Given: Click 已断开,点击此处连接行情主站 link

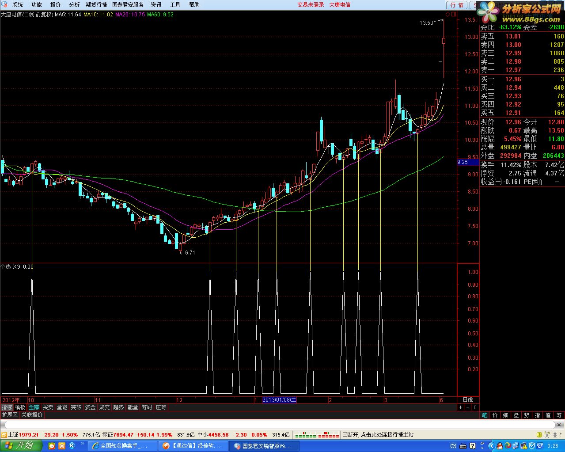Looking at the screenshot, I should [378, 435].
